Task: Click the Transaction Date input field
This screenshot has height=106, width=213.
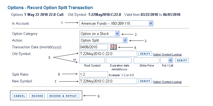Action: 94,47
